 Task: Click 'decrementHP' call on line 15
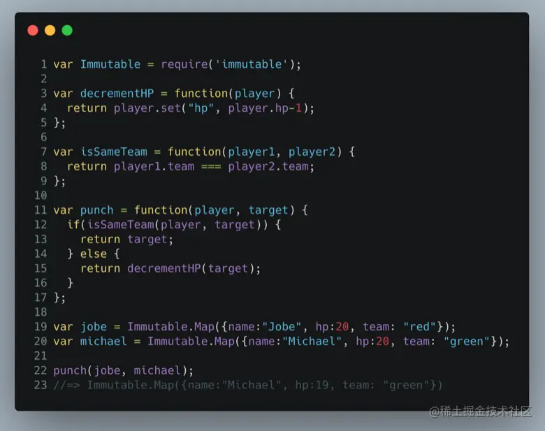click(163, 269)
